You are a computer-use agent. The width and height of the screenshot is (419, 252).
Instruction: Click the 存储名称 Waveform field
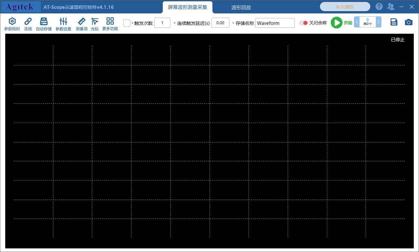tap(275, 23)
